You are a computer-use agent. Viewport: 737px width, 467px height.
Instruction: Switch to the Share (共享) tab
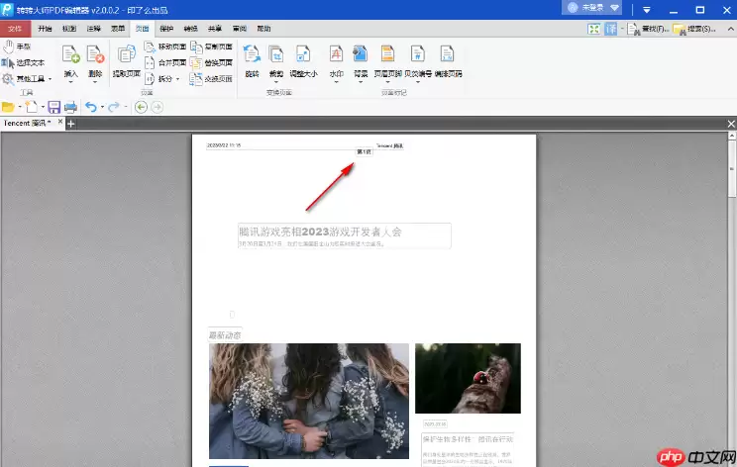215,29
